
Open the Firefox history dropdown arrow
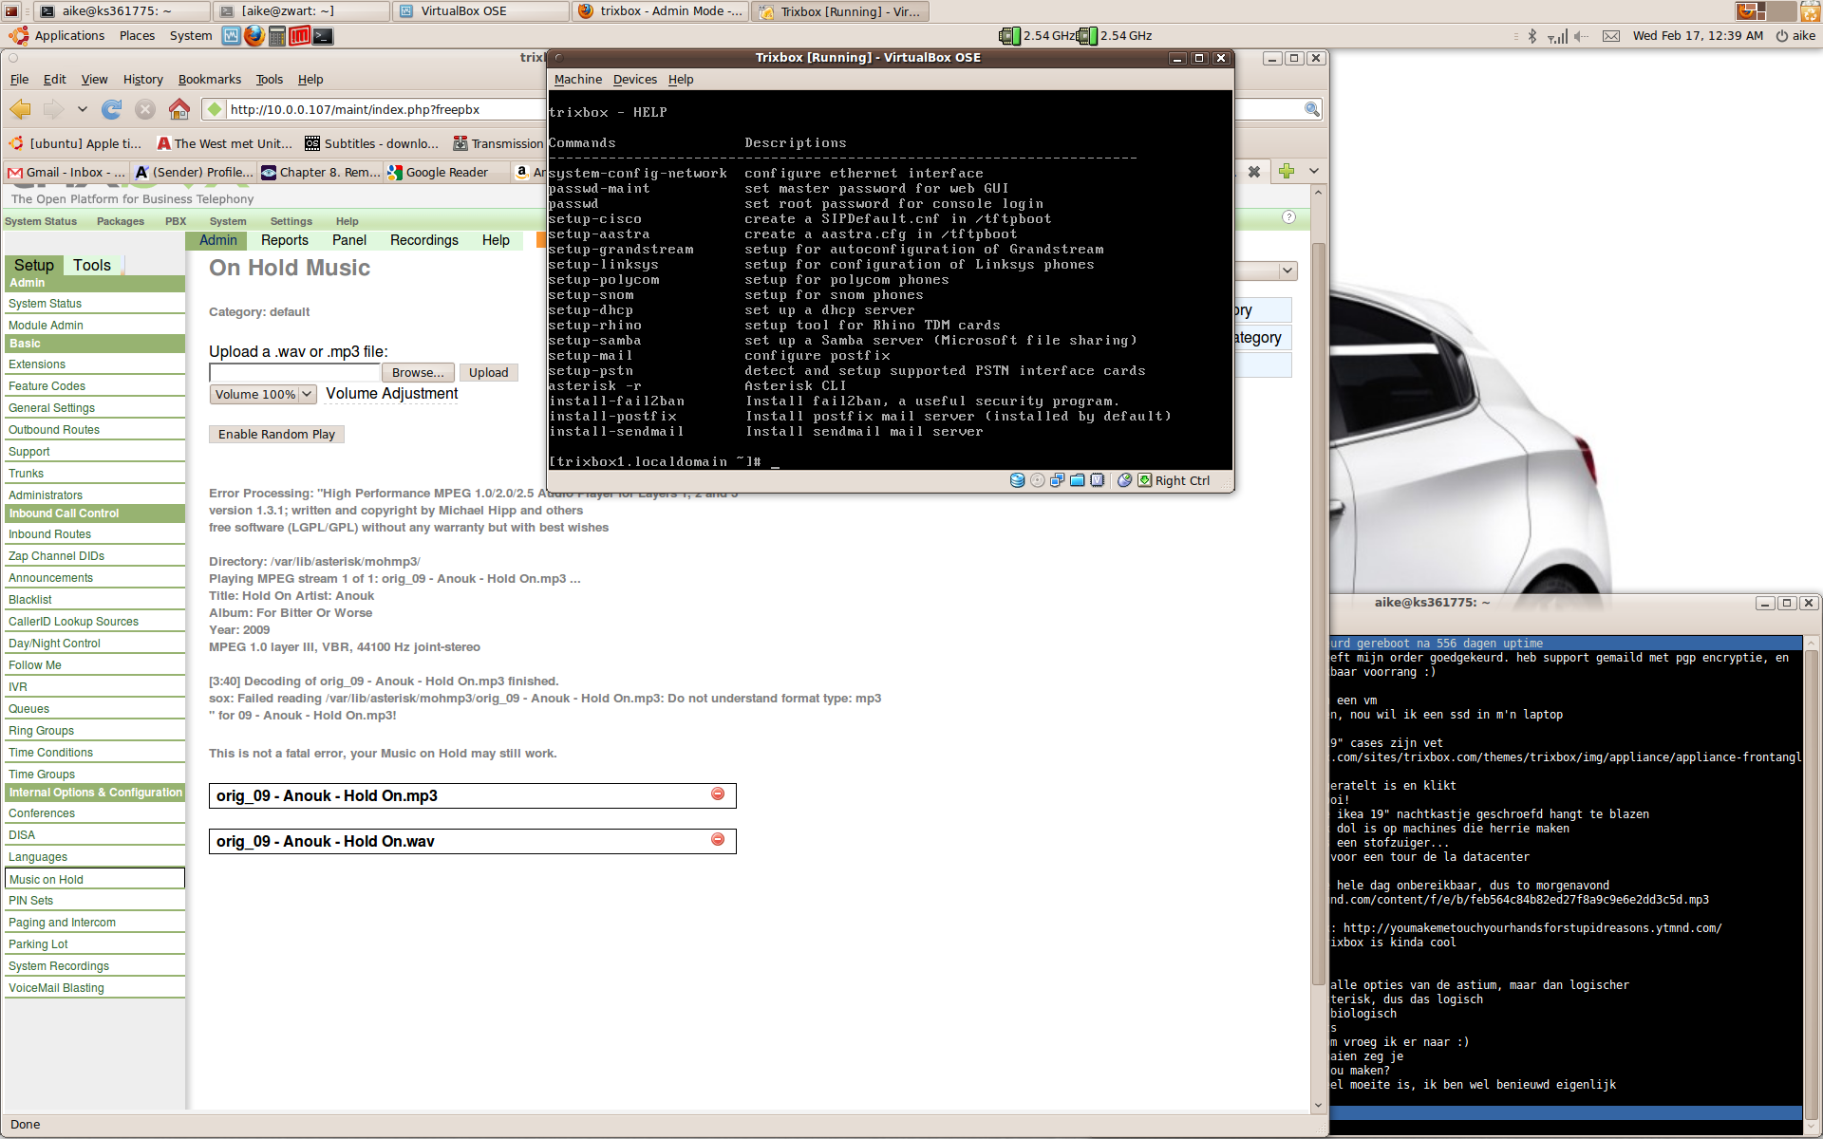82,109
